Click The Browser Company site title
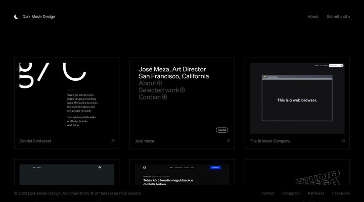Viewport: 364px width, 202px height. click(x=270, y=141)
